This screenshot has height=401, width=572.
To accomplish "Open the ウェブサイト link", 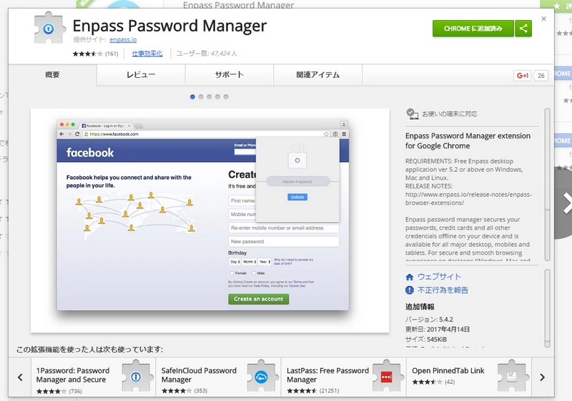I will (x=439, y=277).
